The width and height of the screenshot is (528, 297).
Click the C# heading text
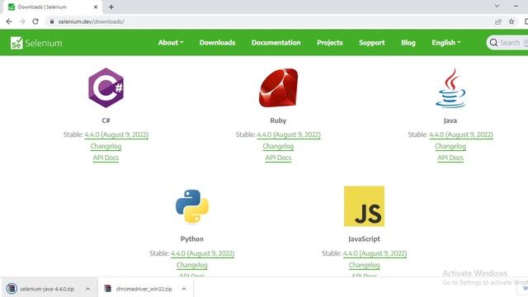coord(106,120)
